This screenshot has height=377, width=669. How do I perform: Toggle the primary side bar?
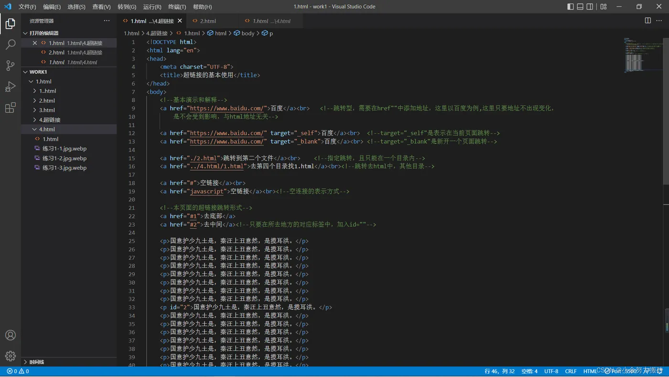point(571,7)
